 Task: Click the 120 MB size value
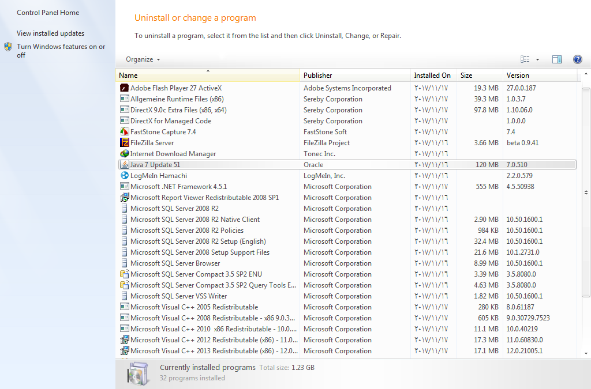pos(487,164)
